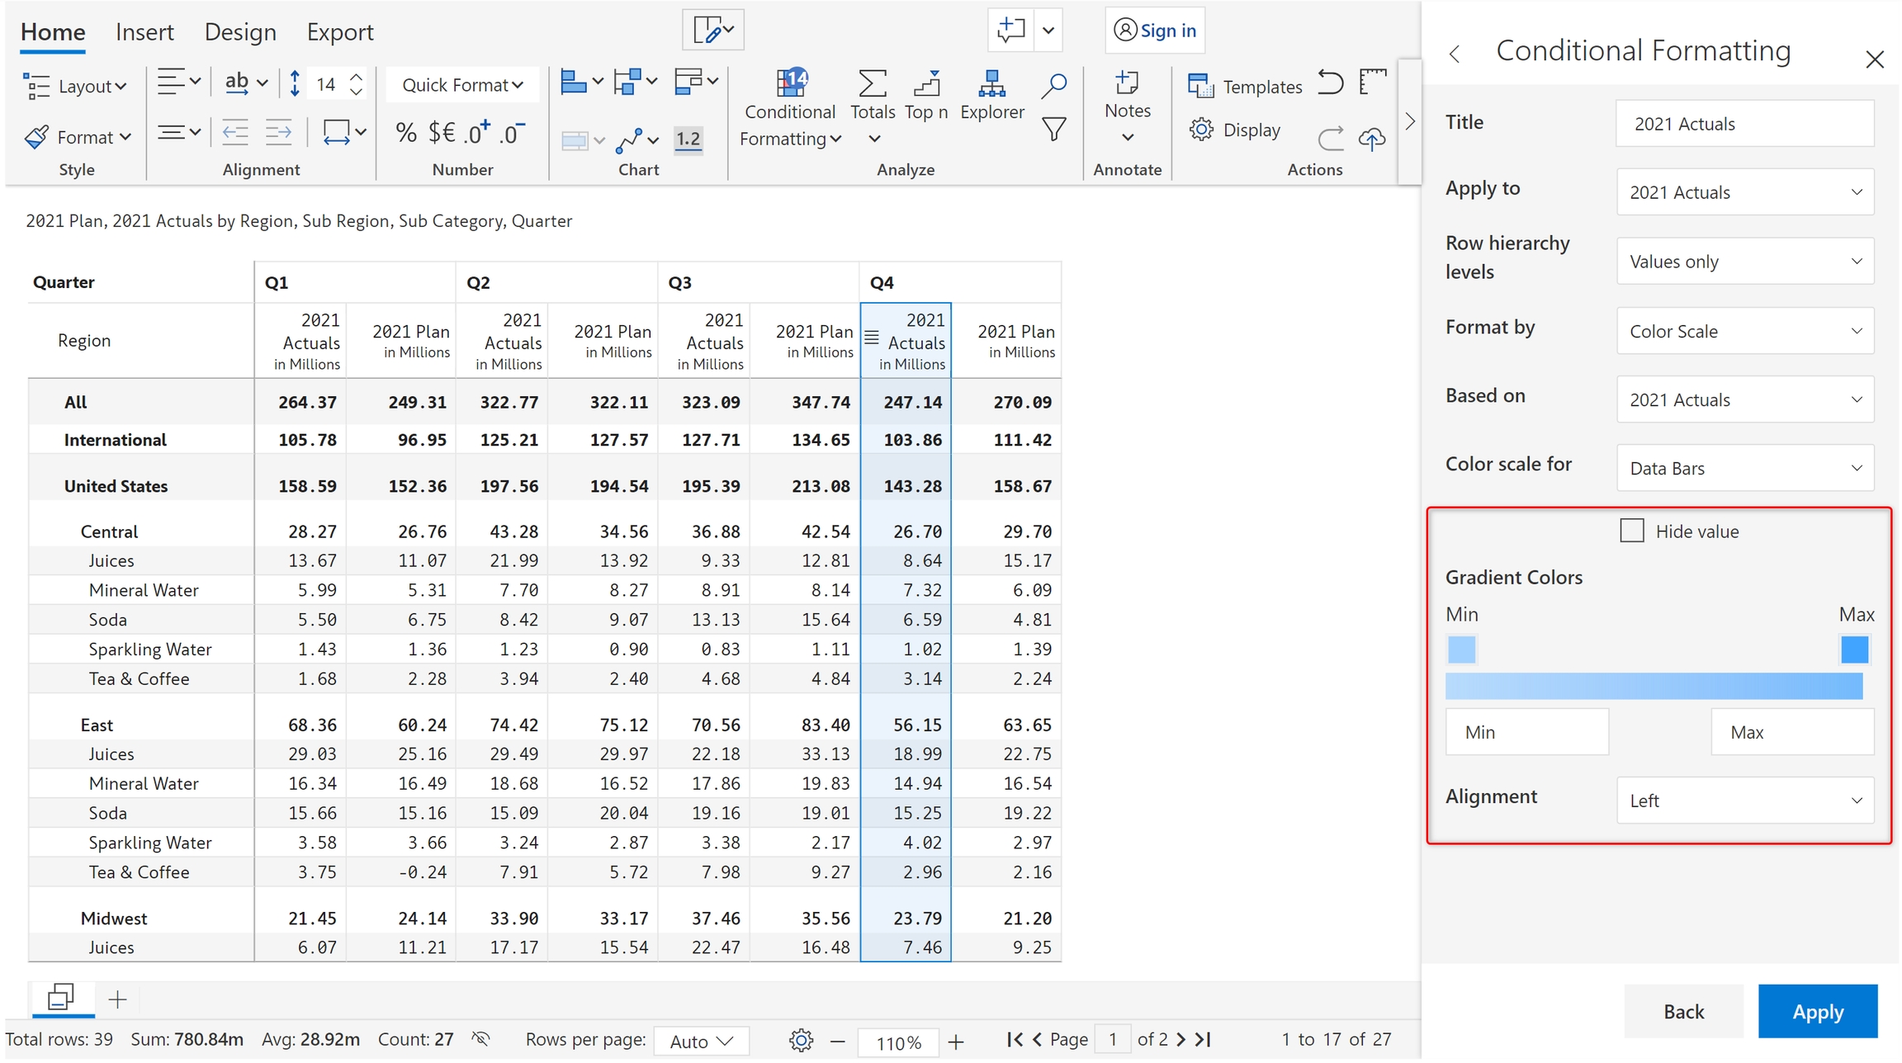Click the percent number format icon
This screenshot has height=1063, width=1902.
tap(405, 132)
